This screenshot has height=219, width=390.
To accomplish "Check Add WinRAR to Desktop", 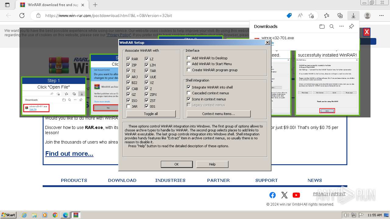I will tap(189, 58).
